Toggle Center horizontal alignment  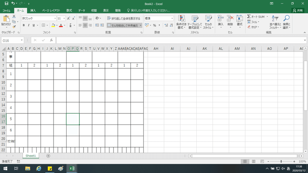(x=85, y=25)
